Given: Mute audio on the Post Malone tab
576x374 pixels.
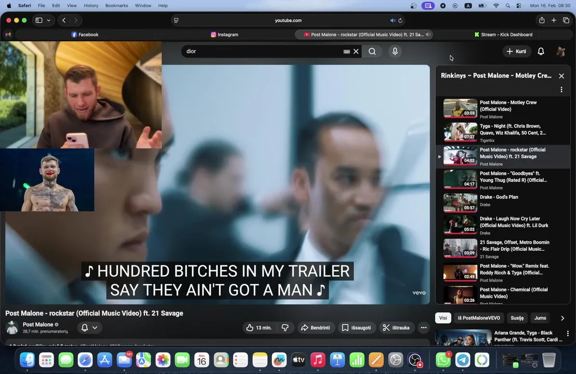Looking at the screenshot, I should click(x=427, y=34).
